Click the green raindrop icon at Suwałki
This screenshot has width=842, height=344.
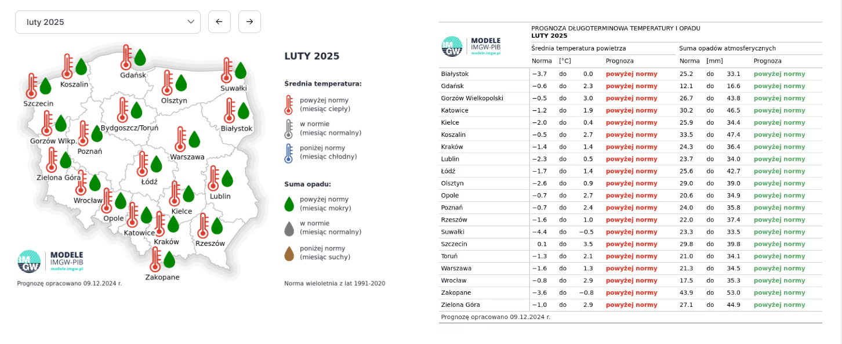(x=241, y=71)
